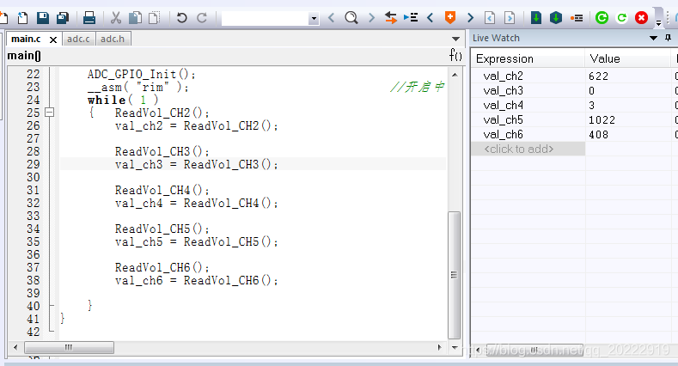Undo the last edit

(181, 18)
